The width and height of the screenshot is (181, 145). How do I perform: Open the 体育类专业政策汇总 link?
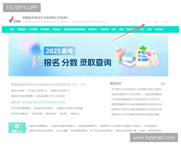coord(60,91)
